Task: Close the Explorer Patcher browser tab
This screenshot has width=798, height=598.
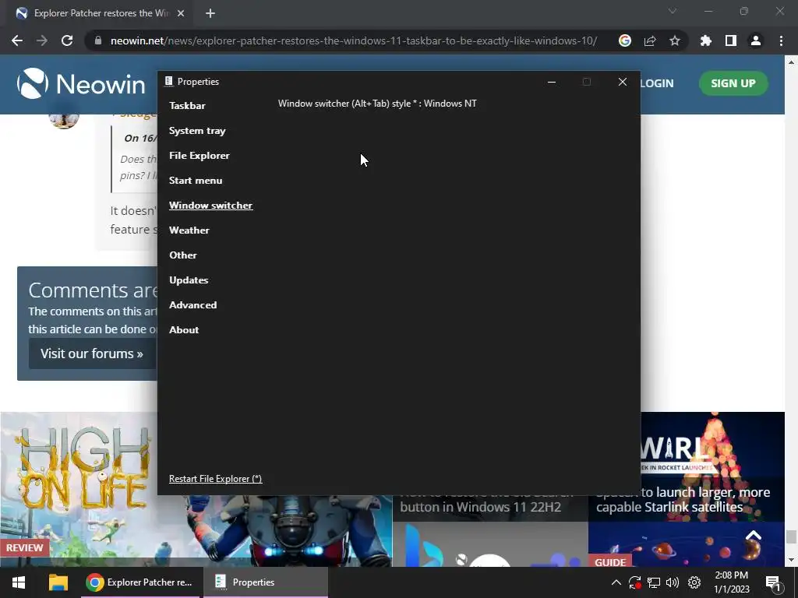Action: 181,13
